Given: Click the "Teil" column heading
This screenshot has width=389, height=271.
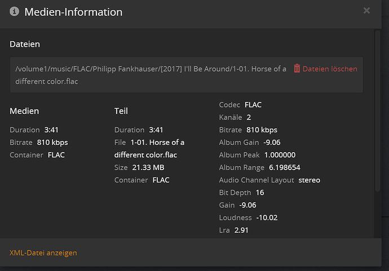Looking at the screenshot, I should point(122,111).
